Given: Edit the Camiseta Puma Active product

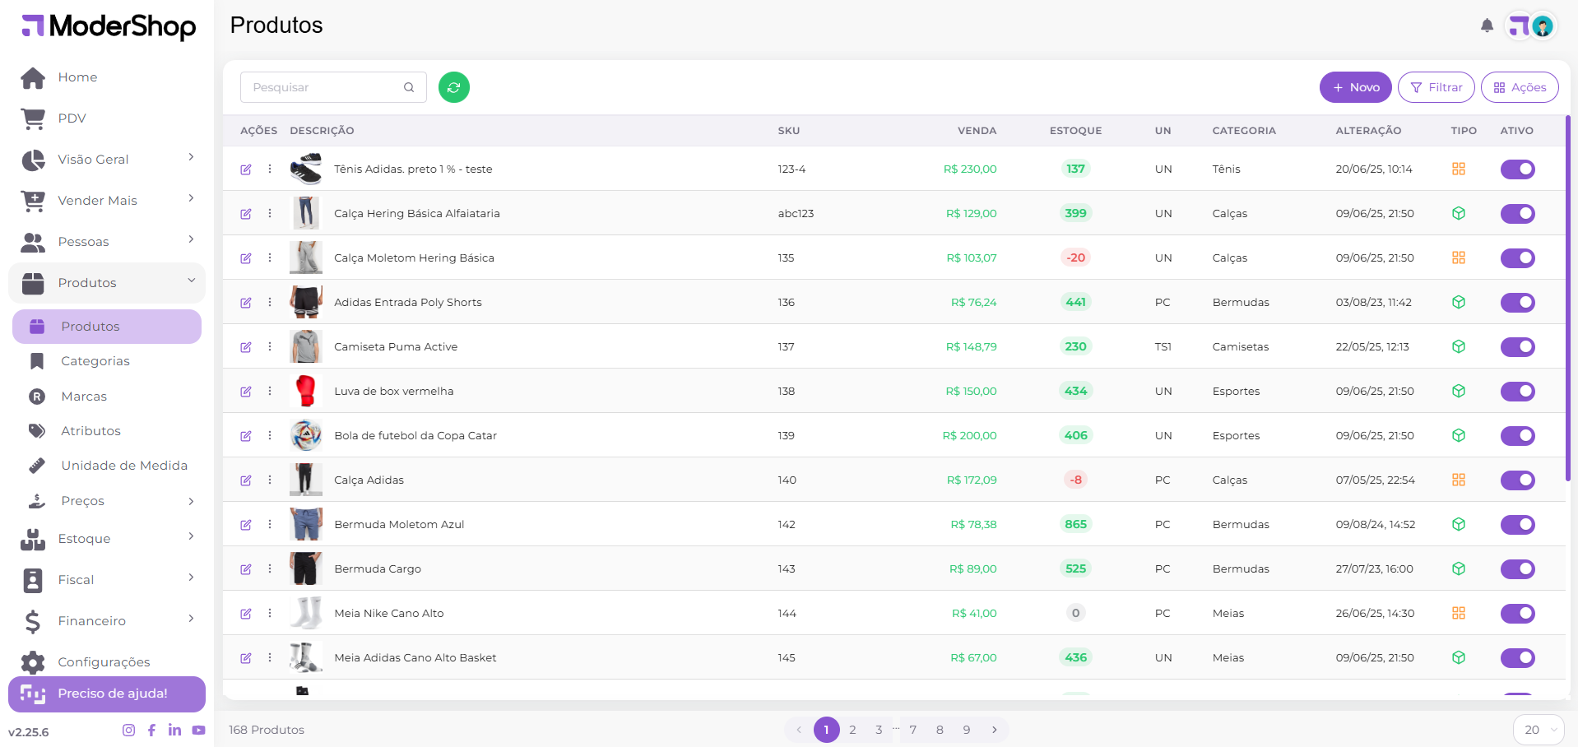Looking at the screenshot, I should coord(246,347).
